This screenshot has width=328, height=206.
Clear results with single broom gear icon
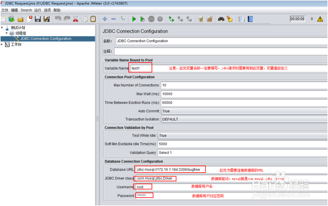pos(201,19)
